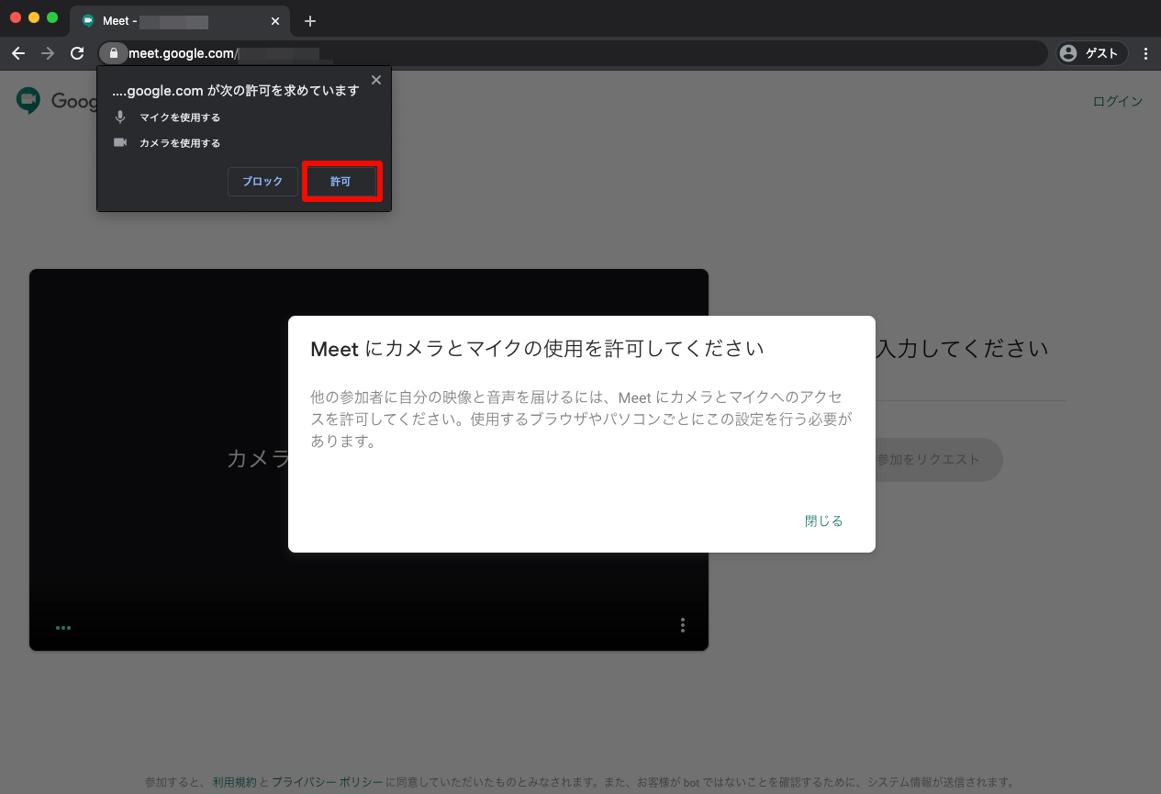Close the Meet browser tab
Viewport: 1161px width, 794px height.
(275, 21)
